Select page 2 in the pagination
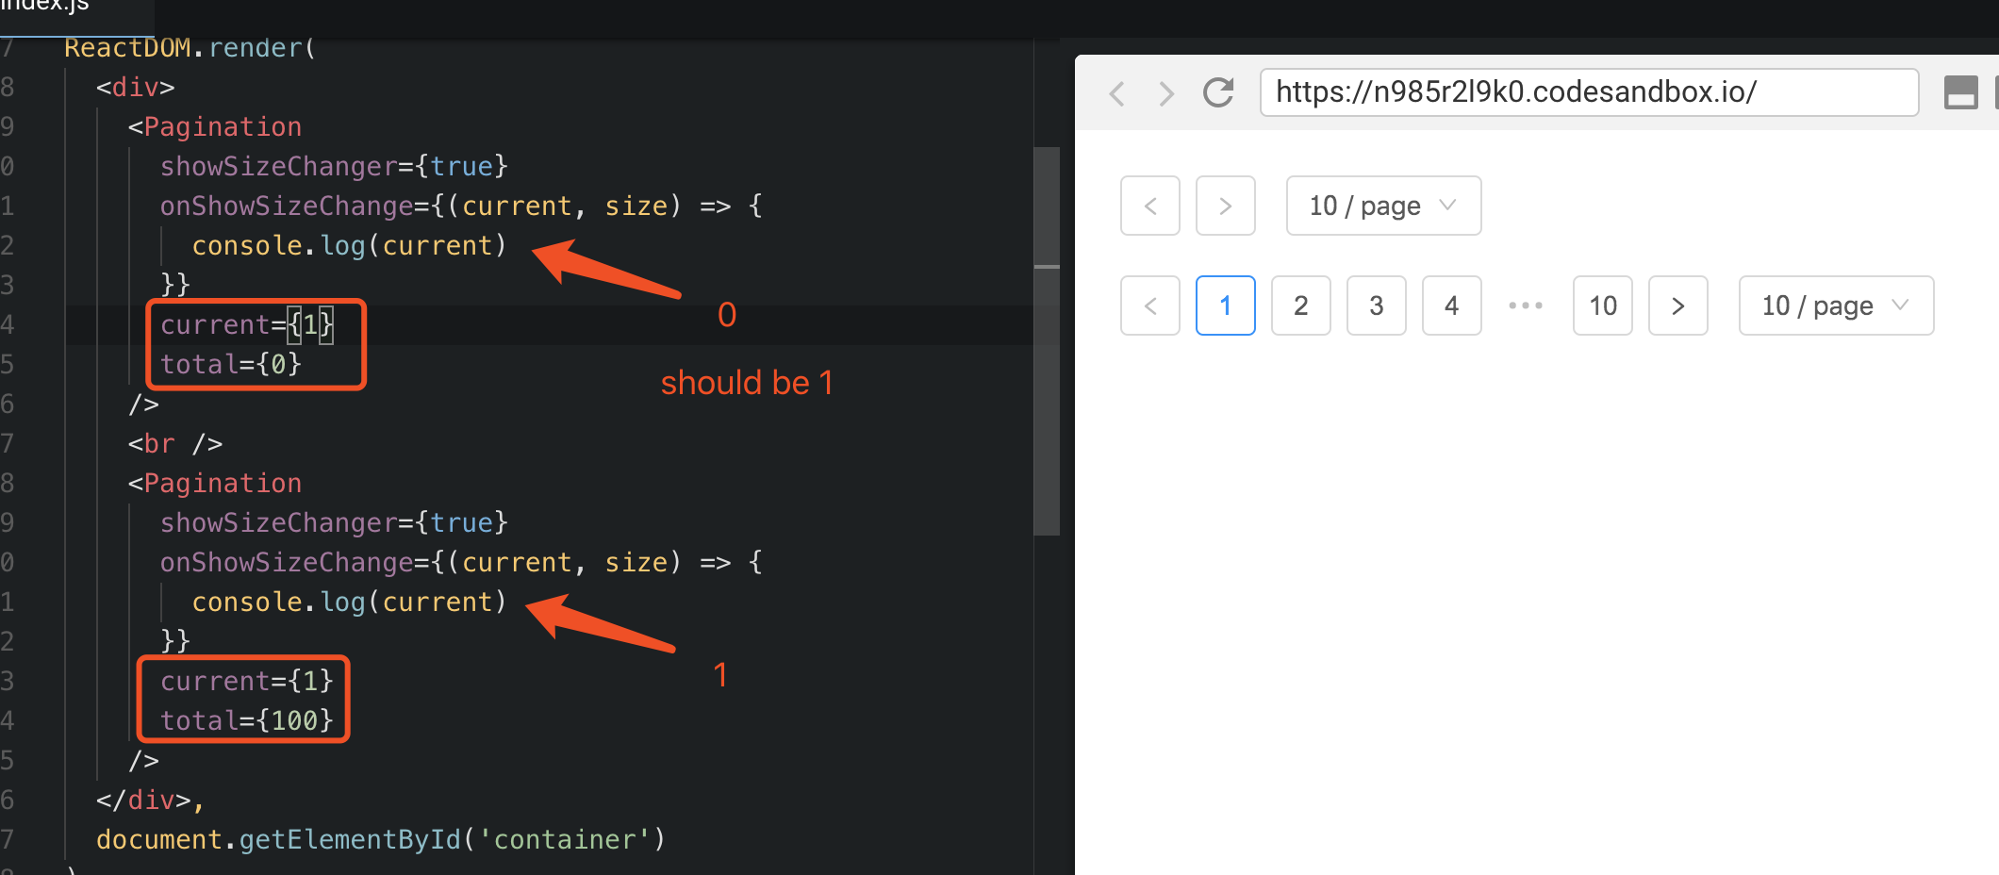The image size is (1999, 875). pos(1300,305)
